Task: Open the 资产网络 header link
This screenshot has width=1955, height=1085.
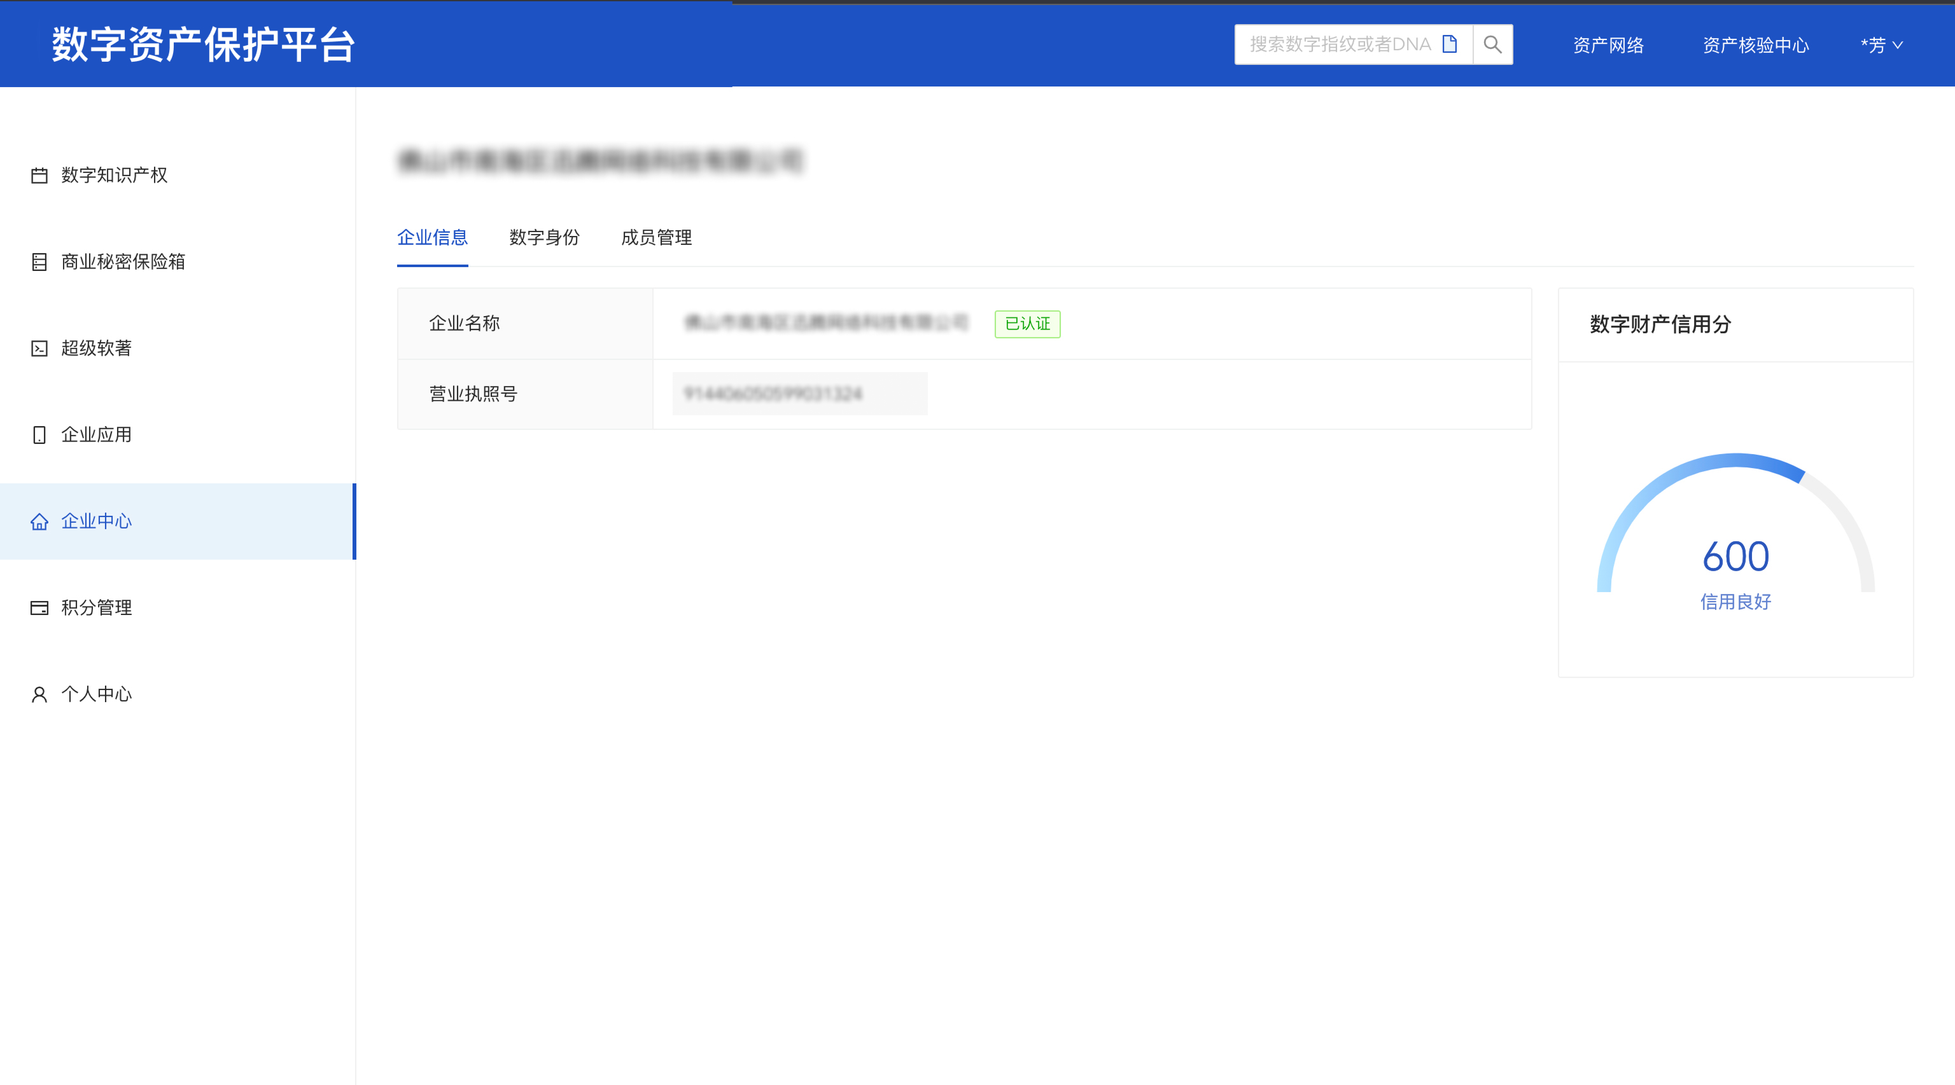Action: click(1608, 45)
